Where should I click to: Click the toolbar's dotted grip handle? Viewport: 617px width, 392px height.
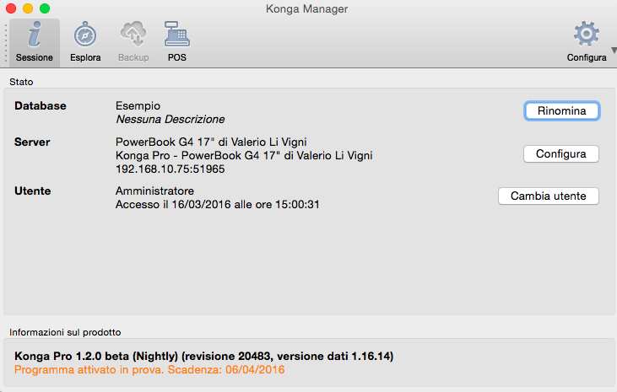tap(7, 43)
